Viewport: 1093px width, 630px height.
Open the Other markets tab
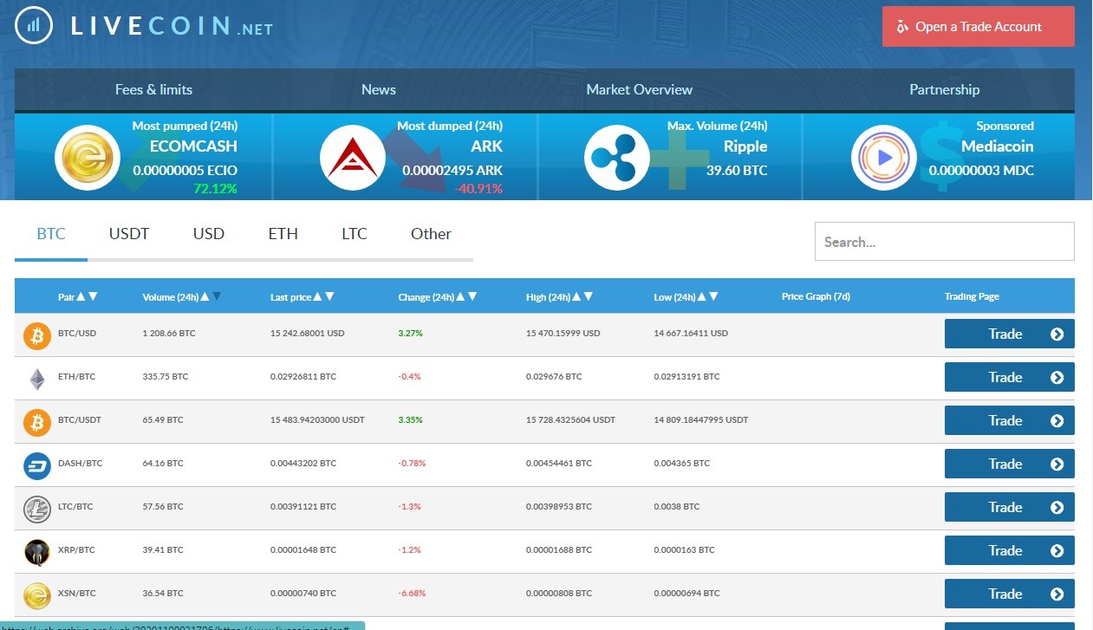coord(431,234)
